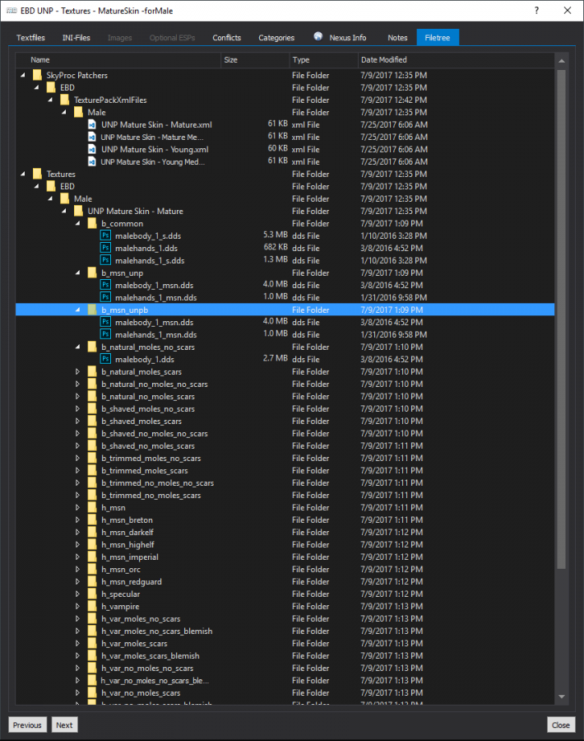Collapse the Textures tree node
The width and height of the screenshot is (584, 741).
click(23, 174)
